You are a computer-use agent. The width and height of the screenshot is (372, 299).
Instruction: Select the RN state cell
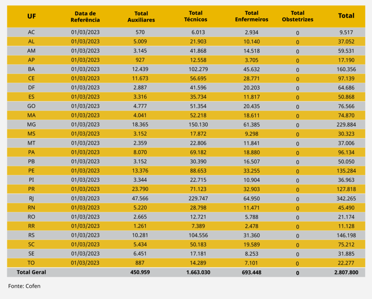31,208
